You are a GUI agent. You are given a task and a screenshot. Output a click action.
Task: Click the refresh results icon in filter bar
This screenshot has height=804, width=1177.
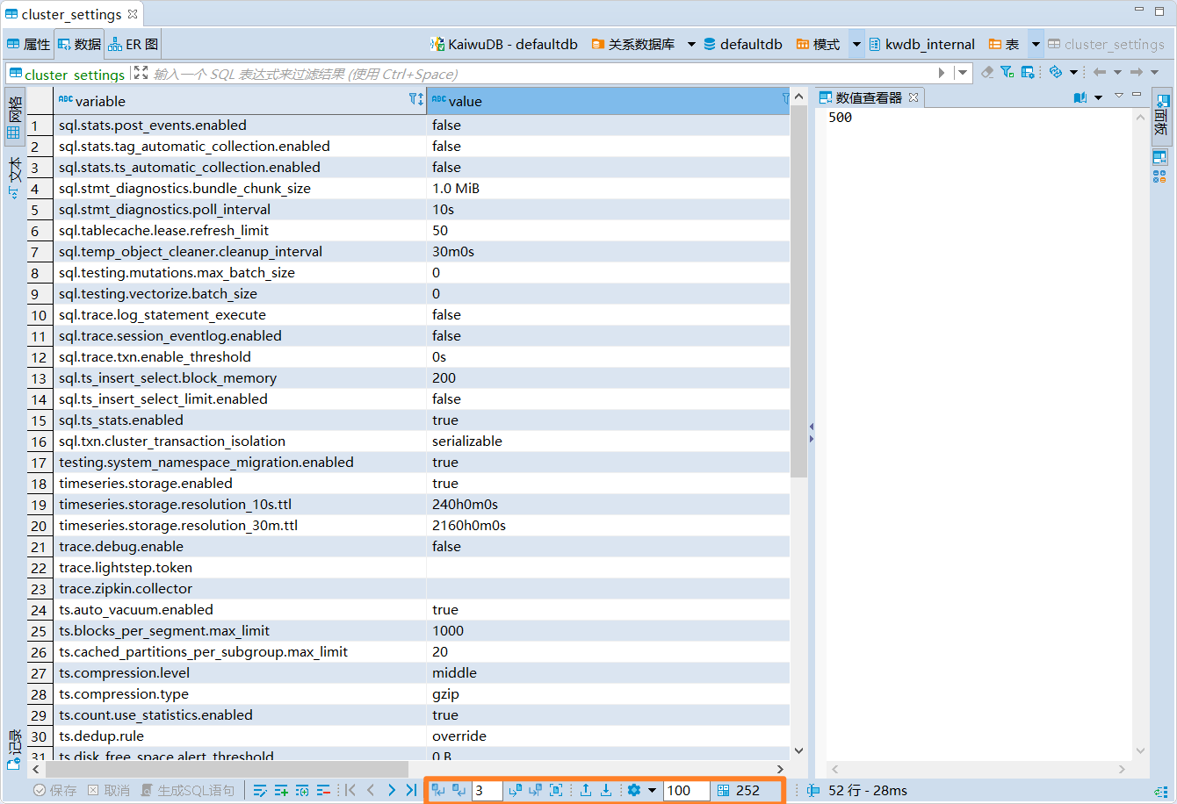pos(1056,72)
